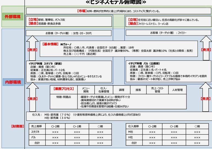Screen dimensions: 212x149
Task: Click the red '【財務面】' label
Action: 18,126
